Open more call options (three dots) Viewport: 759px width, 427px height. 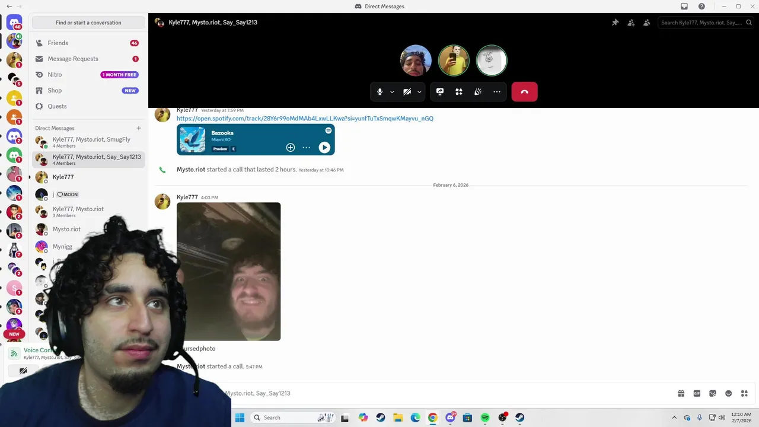coord(497,92)
